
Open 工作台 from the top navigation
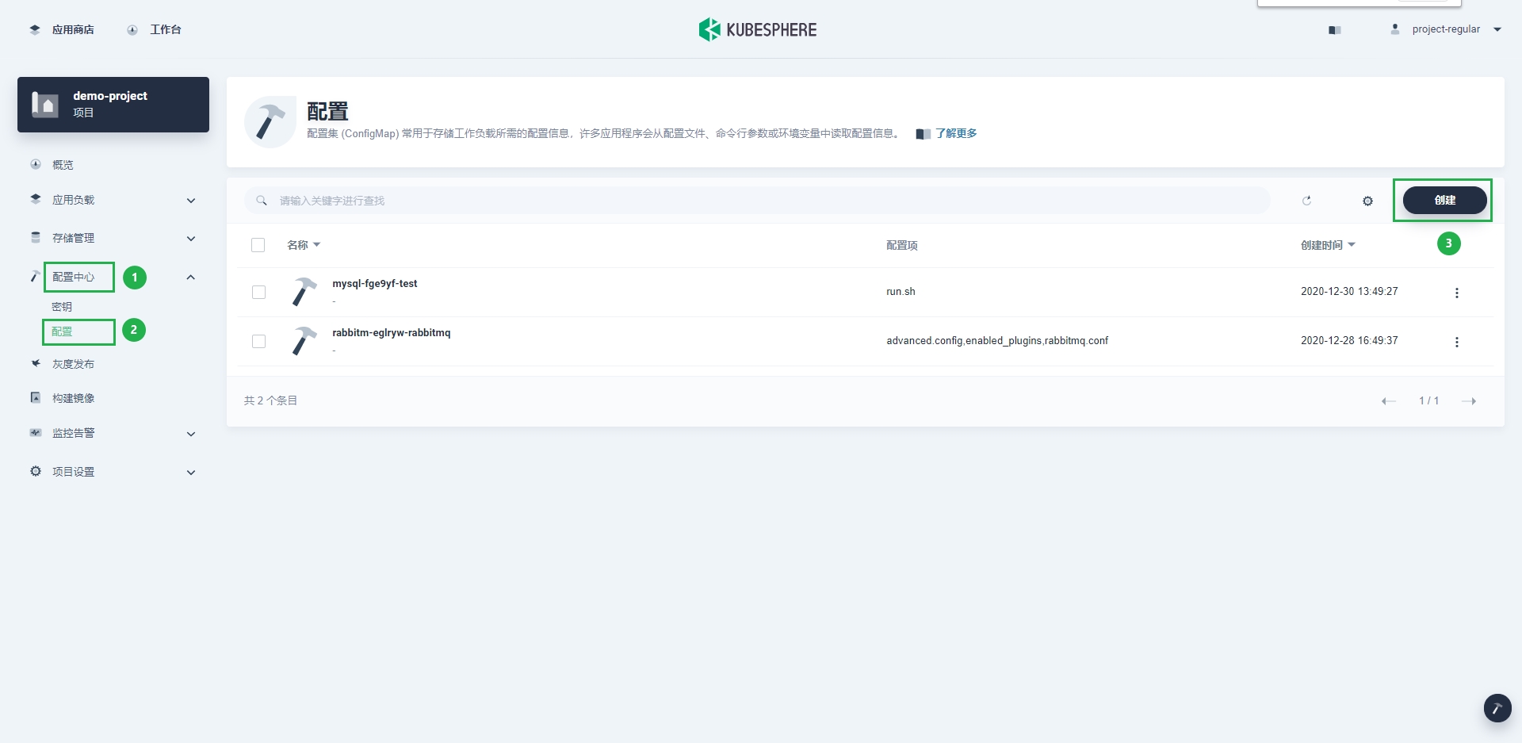click(x=166, y=29)
